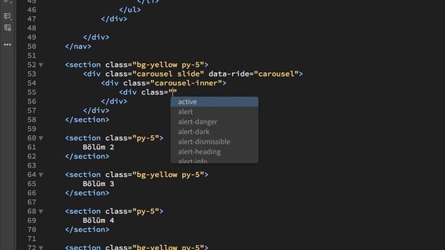The width and height of the screenshot is (445, 250).
Task: Click "py-5" string on line 68
Action: (145, 211)
